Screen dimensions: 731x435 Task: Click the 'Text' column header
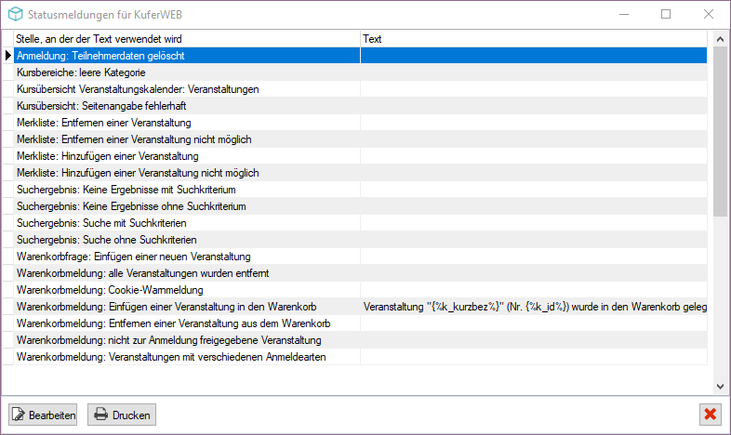pyautogui.click(x=534, y=39)
